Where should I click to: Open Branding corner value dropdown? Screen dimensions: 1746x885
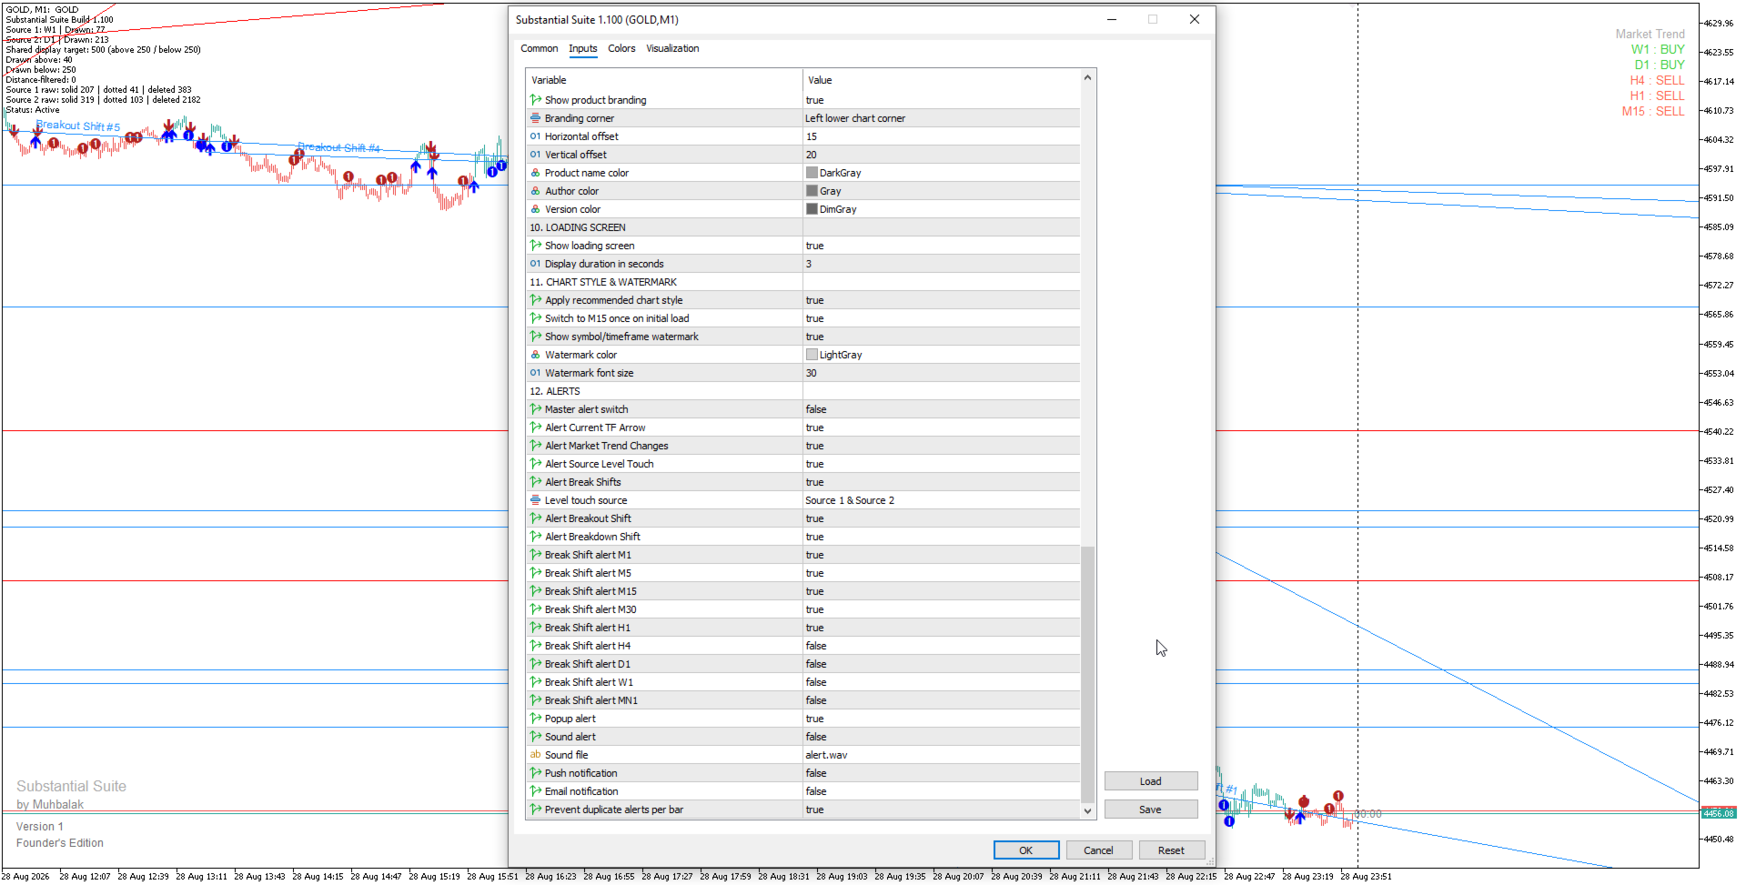pos(941,118)
